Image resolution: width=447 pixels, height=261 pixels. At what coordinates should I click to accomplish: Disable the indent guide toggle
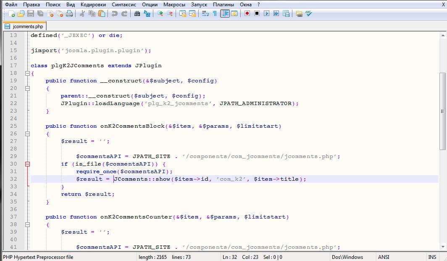225,13
